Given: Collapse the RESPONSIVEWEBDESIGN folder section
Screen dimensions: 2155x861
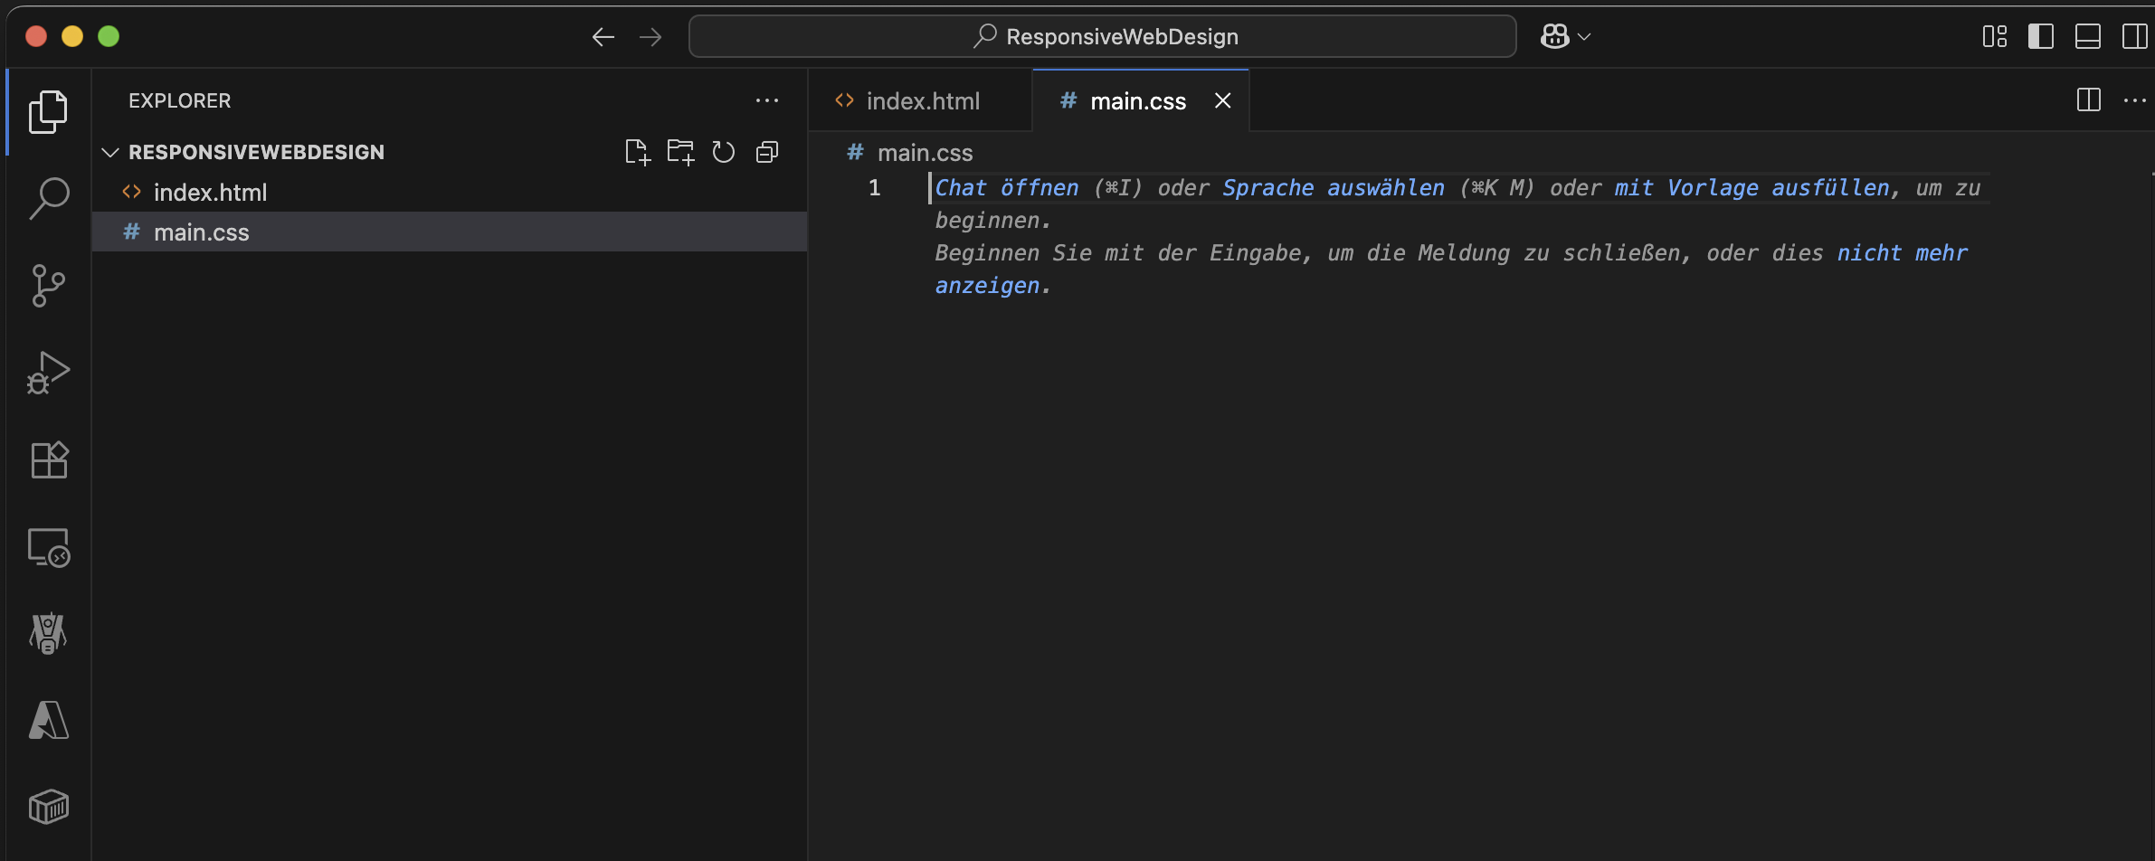Looking at the screenshot, I should [x=111, y=152].
